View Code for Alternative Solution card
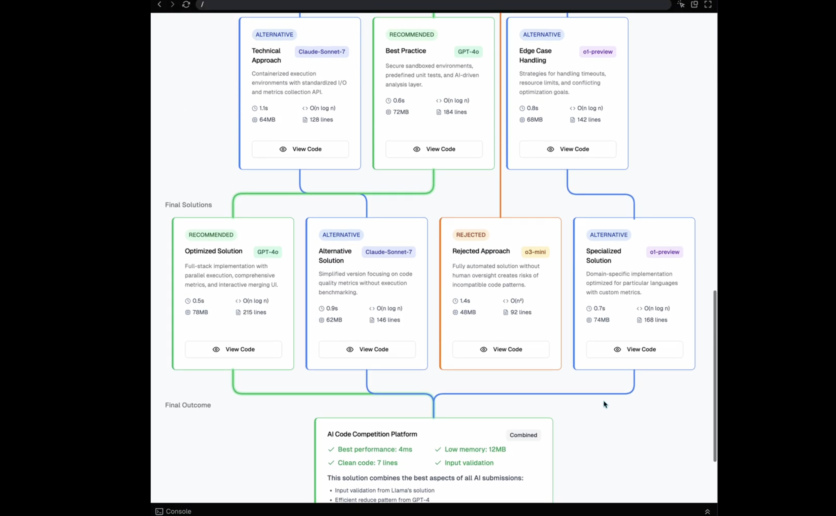 (x=367, y=349)
